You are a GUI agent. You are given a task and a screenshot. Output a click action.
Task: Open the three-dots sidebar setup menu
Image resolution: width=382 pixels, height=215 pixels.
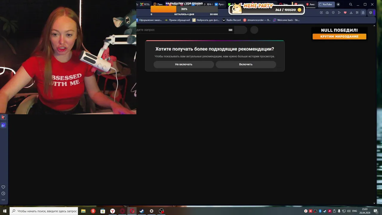click(3, 200)
